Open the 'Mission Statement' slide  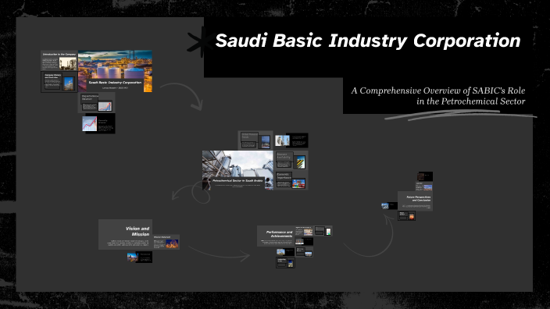click(x=166, y=242)
